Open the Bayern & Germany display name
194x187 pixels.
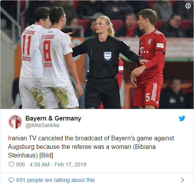[53, 118]
